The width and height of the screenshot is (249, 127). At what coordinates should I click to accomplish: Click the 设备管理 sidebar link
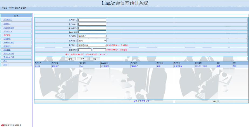coord(7,39)
